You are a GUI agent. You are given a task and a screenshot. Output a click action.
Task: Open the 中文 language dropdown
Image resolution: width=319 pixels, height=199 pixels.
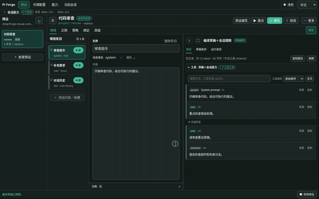307,5
